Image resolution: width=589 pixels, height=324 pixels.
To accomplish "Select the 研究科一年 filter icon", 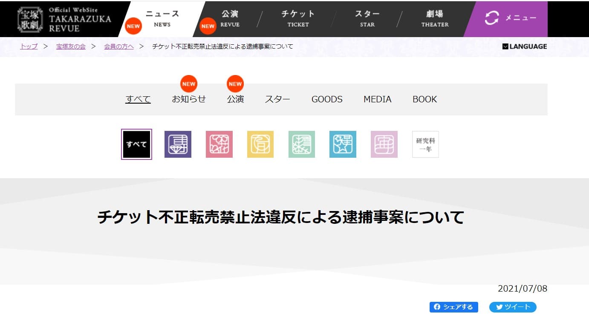I will [x=425, y=144].
